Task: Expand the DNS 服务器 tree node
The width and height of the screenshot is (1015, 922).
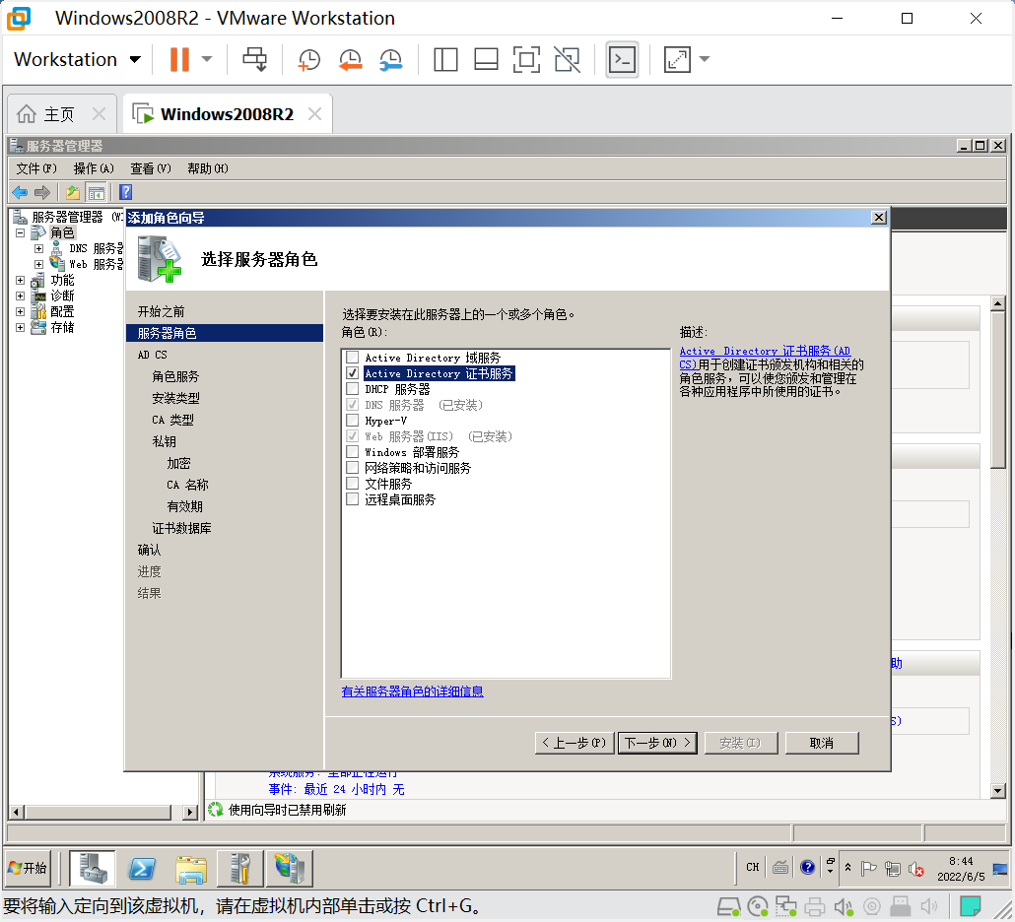Action: pyautogui.click(x=38, y=248)
